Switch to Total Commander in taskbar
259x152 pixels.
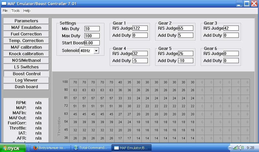pyautogui.click(x=91, y=148)
